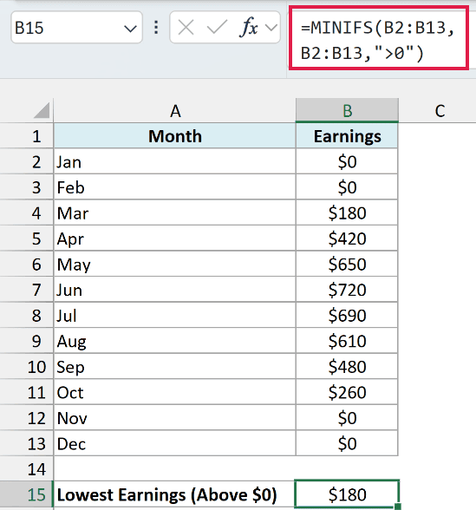Expand the dropdown arrow beside fx
This screenshot has width=476, height=510.
point(271,28)
